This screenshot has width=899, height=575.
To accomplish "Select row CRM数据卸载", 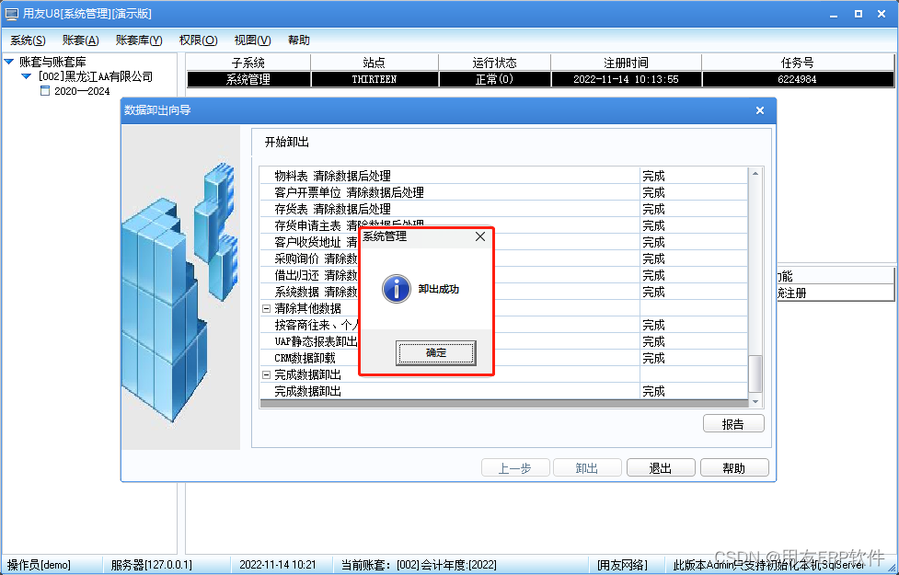I will [x=504, y=358].
